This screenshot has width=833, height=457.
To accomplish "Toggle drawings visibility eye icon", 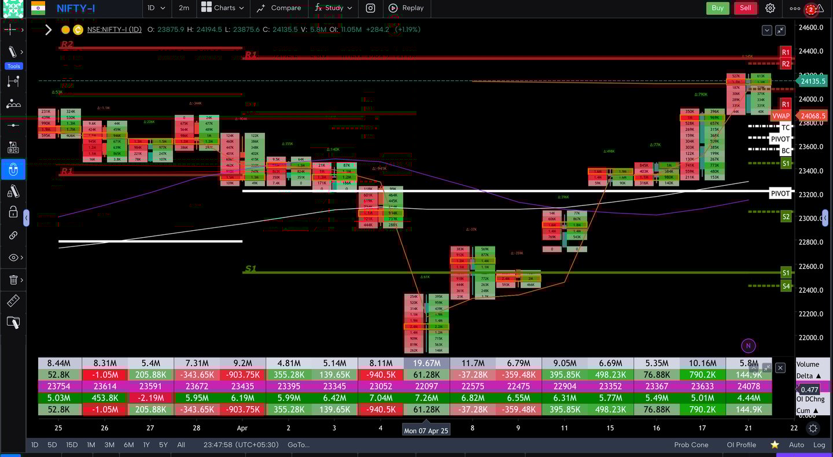I will [13, 257].
